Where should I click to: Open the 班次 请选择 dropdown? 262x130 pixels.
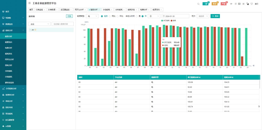pos(203,16)
